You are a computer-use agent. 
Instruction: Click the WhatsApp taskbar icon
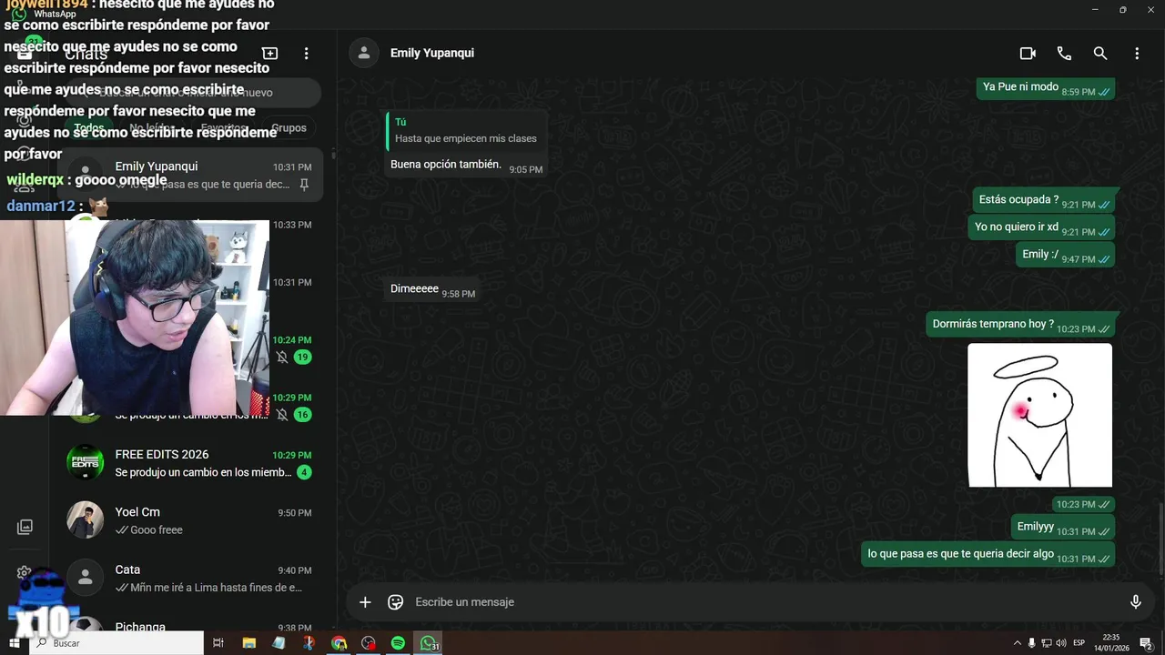click(x=429, y=643)
